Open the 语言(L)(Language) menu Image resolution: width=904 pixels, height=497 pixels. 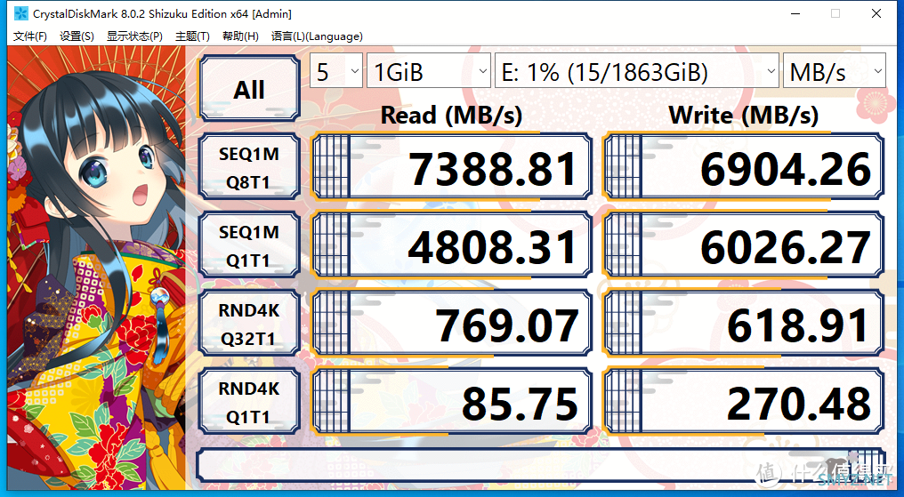pyautogui.click(x=317, y=36)
